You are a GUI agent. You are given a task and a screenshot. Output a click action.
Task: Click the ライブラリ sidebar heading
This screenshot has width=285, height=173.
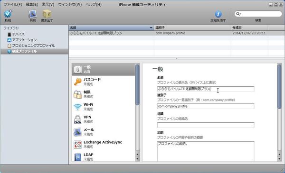(11, 28)
